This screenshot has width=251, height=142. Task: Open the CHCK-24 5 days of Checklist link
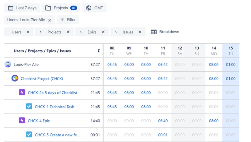coord(53,93)
